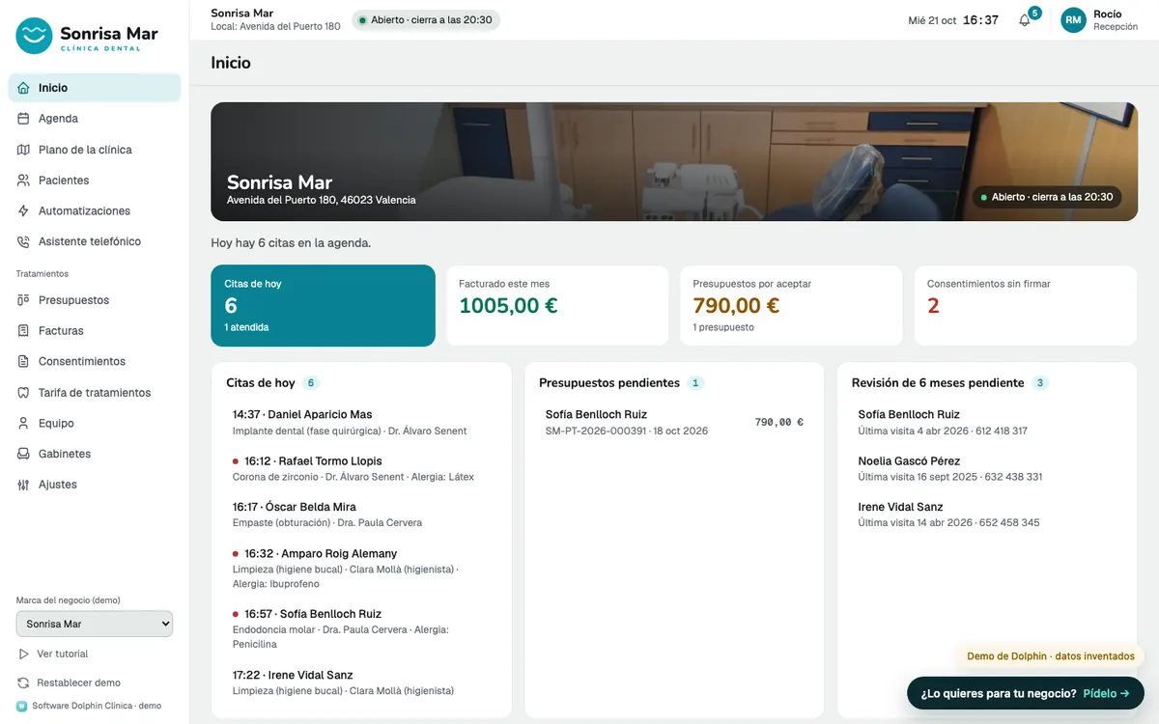The image size is (1159, 724).
Task: Click the Automatizaciones lightning icon
Action: 23,210
